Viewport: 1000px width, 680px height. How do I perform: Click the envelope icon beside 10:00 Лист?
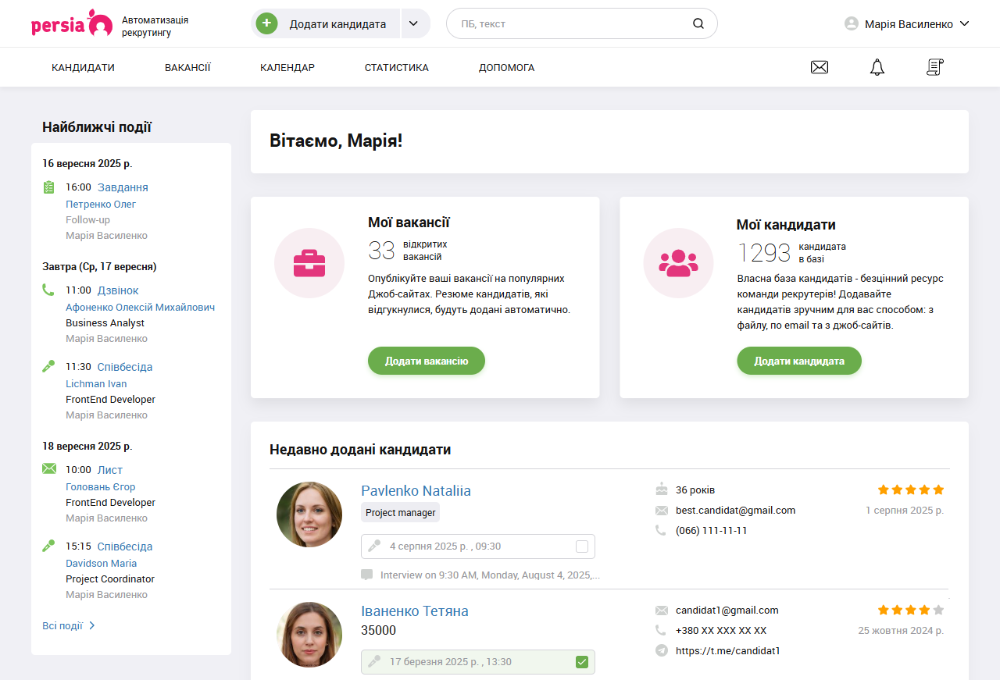(x=49, y=468)
